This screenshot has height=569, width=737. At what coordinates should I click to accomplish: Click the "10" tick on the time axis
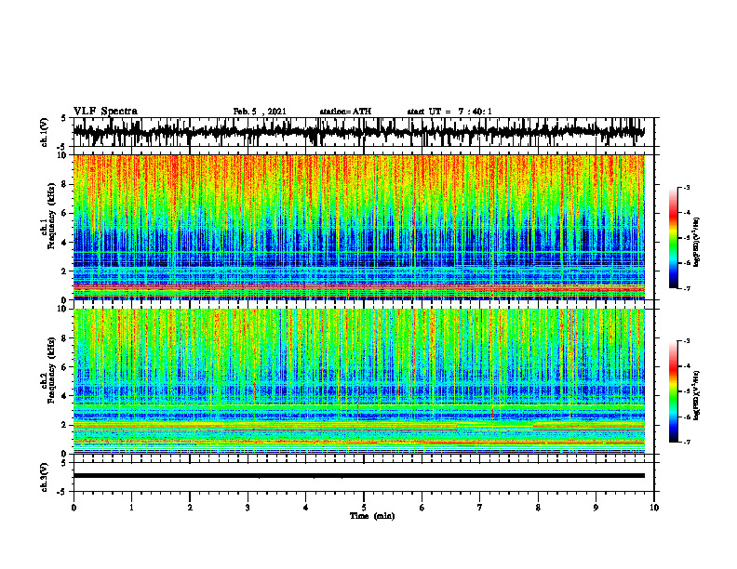[654, 508]
